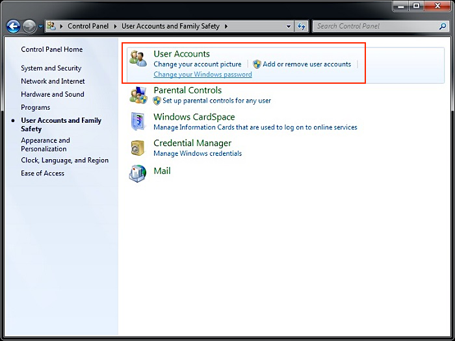Select User Accounts and Family Safety breadcrumb

pos(170,26)
